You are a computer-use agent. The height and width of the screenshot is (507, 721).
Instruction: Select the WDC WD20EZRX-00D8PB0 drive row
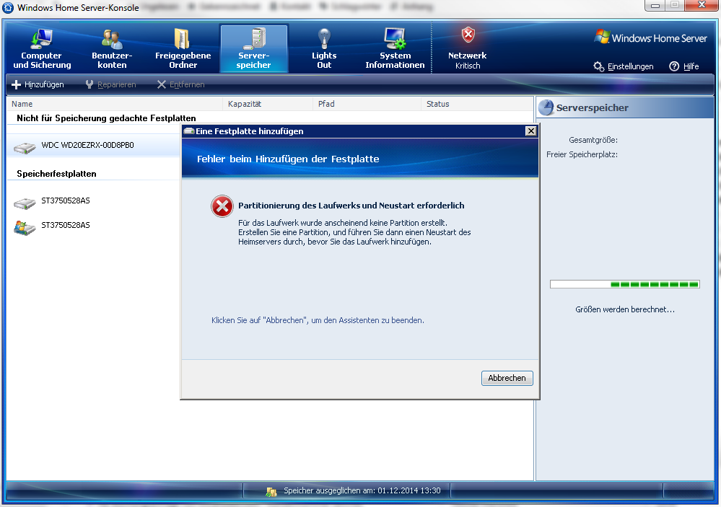[94, 146]
